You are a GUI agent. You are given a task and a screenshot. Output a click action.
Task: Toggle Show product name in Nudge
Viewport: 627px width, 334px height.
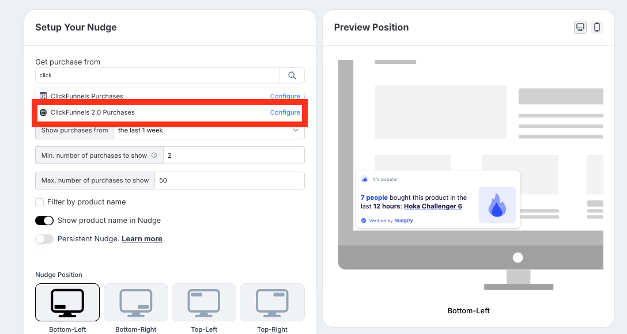coord(44,221)
